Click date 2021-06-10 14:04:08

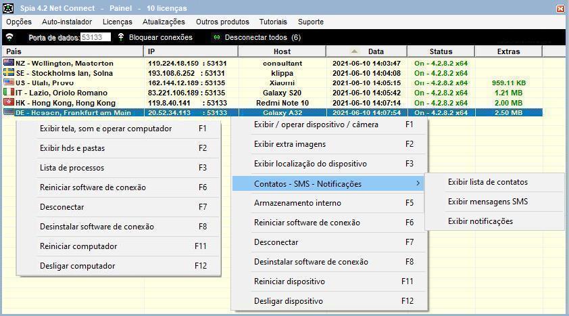pos(366,73)
